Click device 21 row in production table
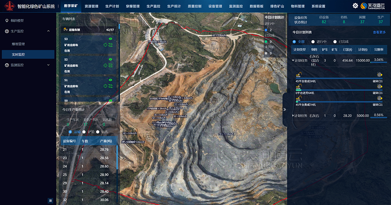The height and width of the screenshot is (205, 391). tap(88, 150)
